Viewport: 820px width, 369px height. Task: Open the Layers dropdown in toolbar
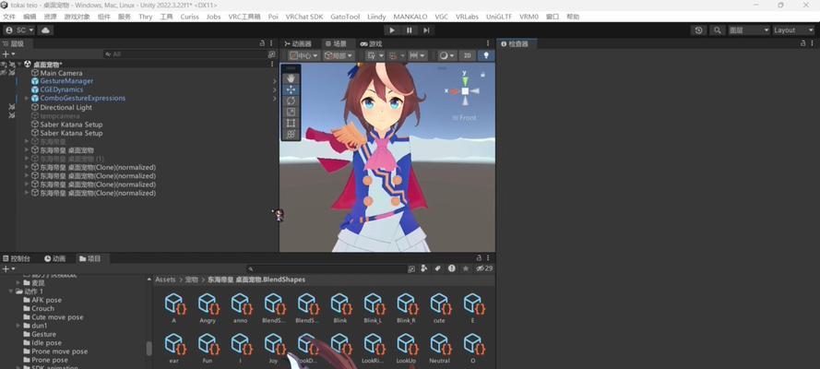[x=749, y=30]
